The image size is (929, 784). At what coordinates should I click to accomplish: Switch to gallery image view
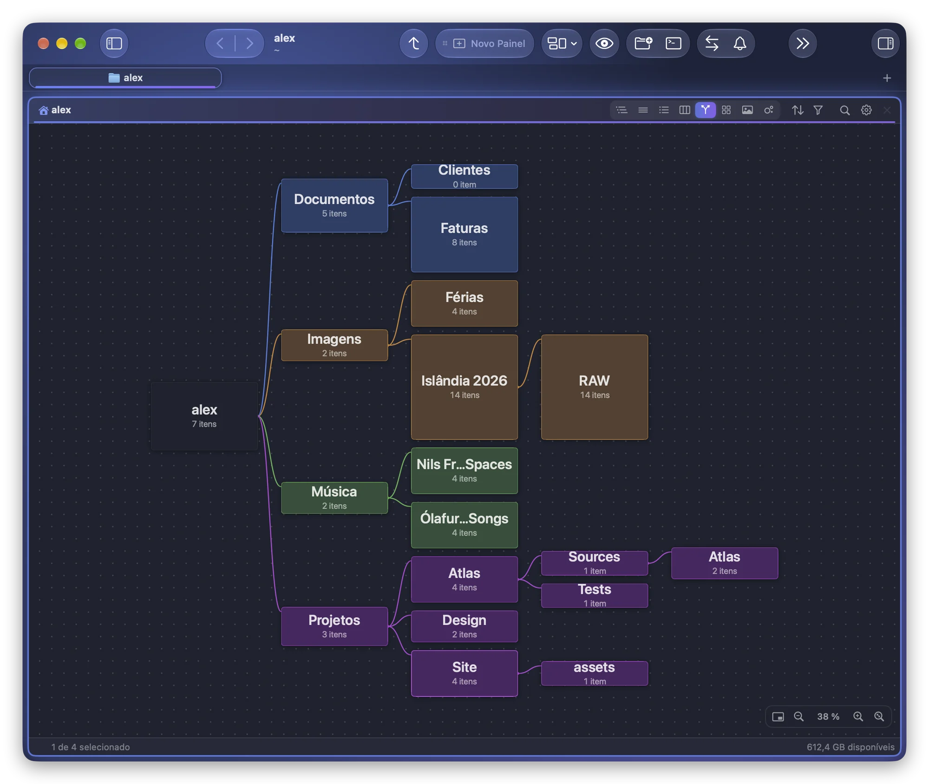click(747, 110)
